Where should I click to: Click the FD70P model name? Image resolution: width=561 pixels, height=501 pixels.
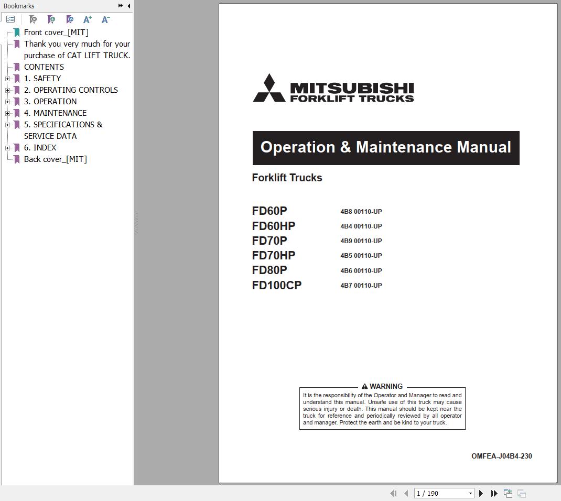pyautogui.click(x=269, y=241)
